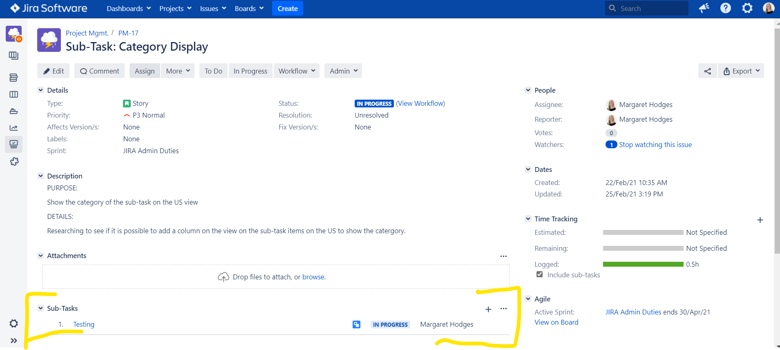Log work with Time Tracking plus icon

[760, 220]
